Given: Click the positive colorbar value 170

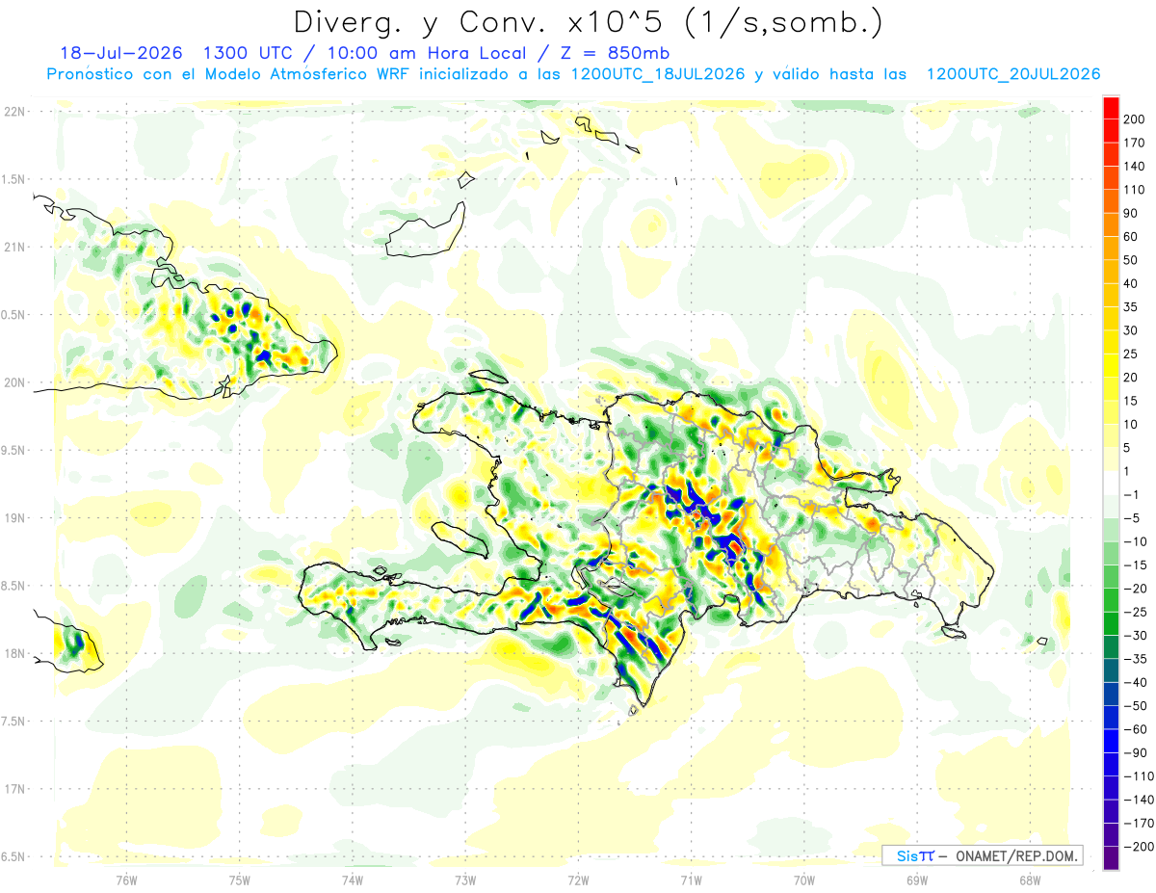Looking at the screenshot, I should (x=1134, y=143).
